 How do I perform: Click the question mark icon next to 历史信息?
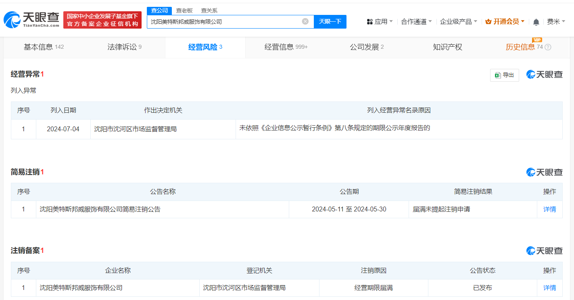tap(547, 47)
